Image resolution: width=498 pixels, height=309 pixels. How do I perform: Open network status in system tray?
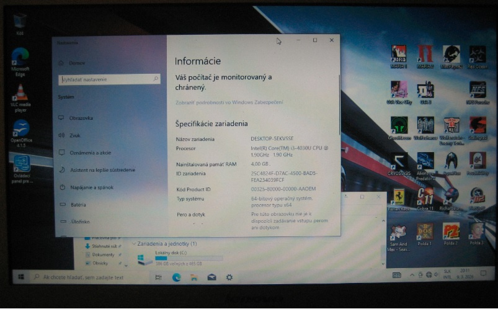tap(429, 275)
